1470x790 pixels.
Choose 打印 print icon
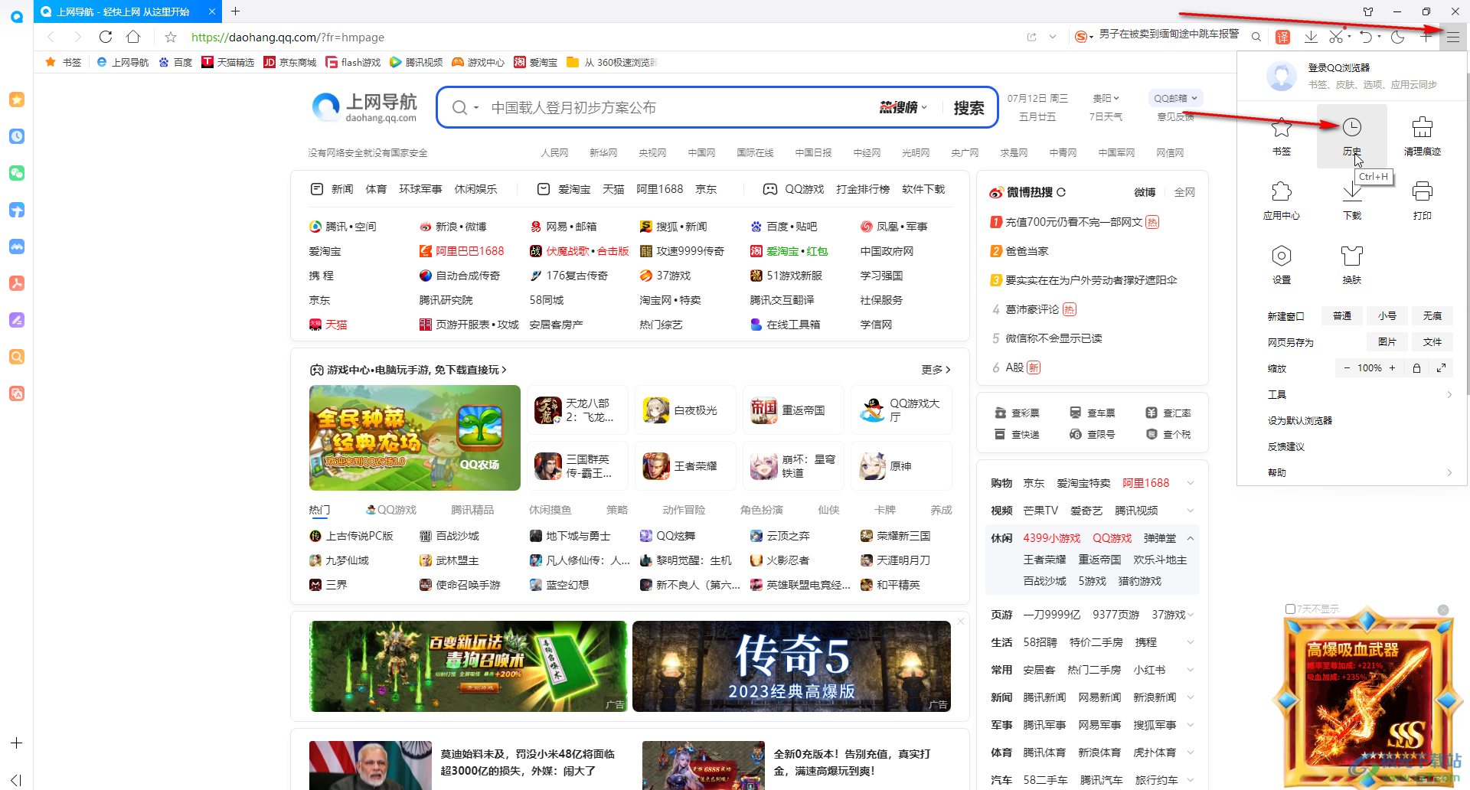[x=1423, y=201]
